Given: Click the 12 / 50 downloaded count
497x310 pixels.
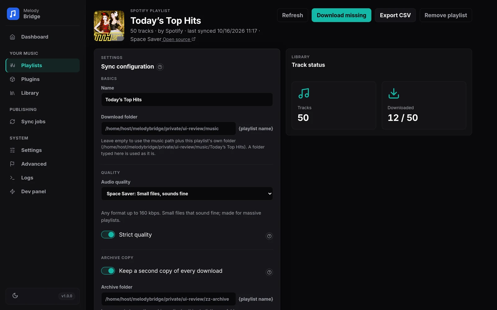Looking at the screenshot, I should click(403, 118).
